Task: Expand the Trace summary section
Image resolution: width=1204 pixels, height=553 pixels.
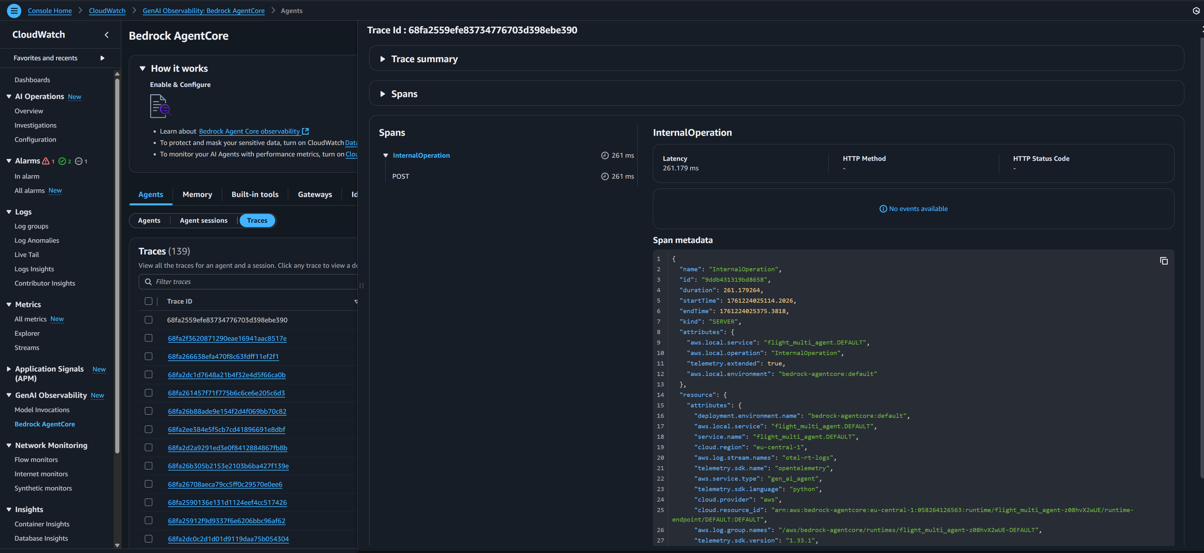Action: click(x=383, y=59)
